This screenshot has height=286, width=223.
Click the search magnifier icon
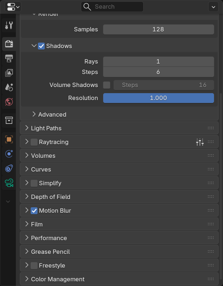[87, 7]
